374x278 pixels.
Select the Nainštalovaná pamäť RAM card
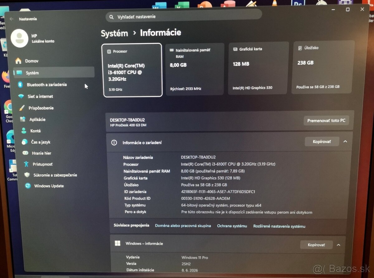pos(195,69)
